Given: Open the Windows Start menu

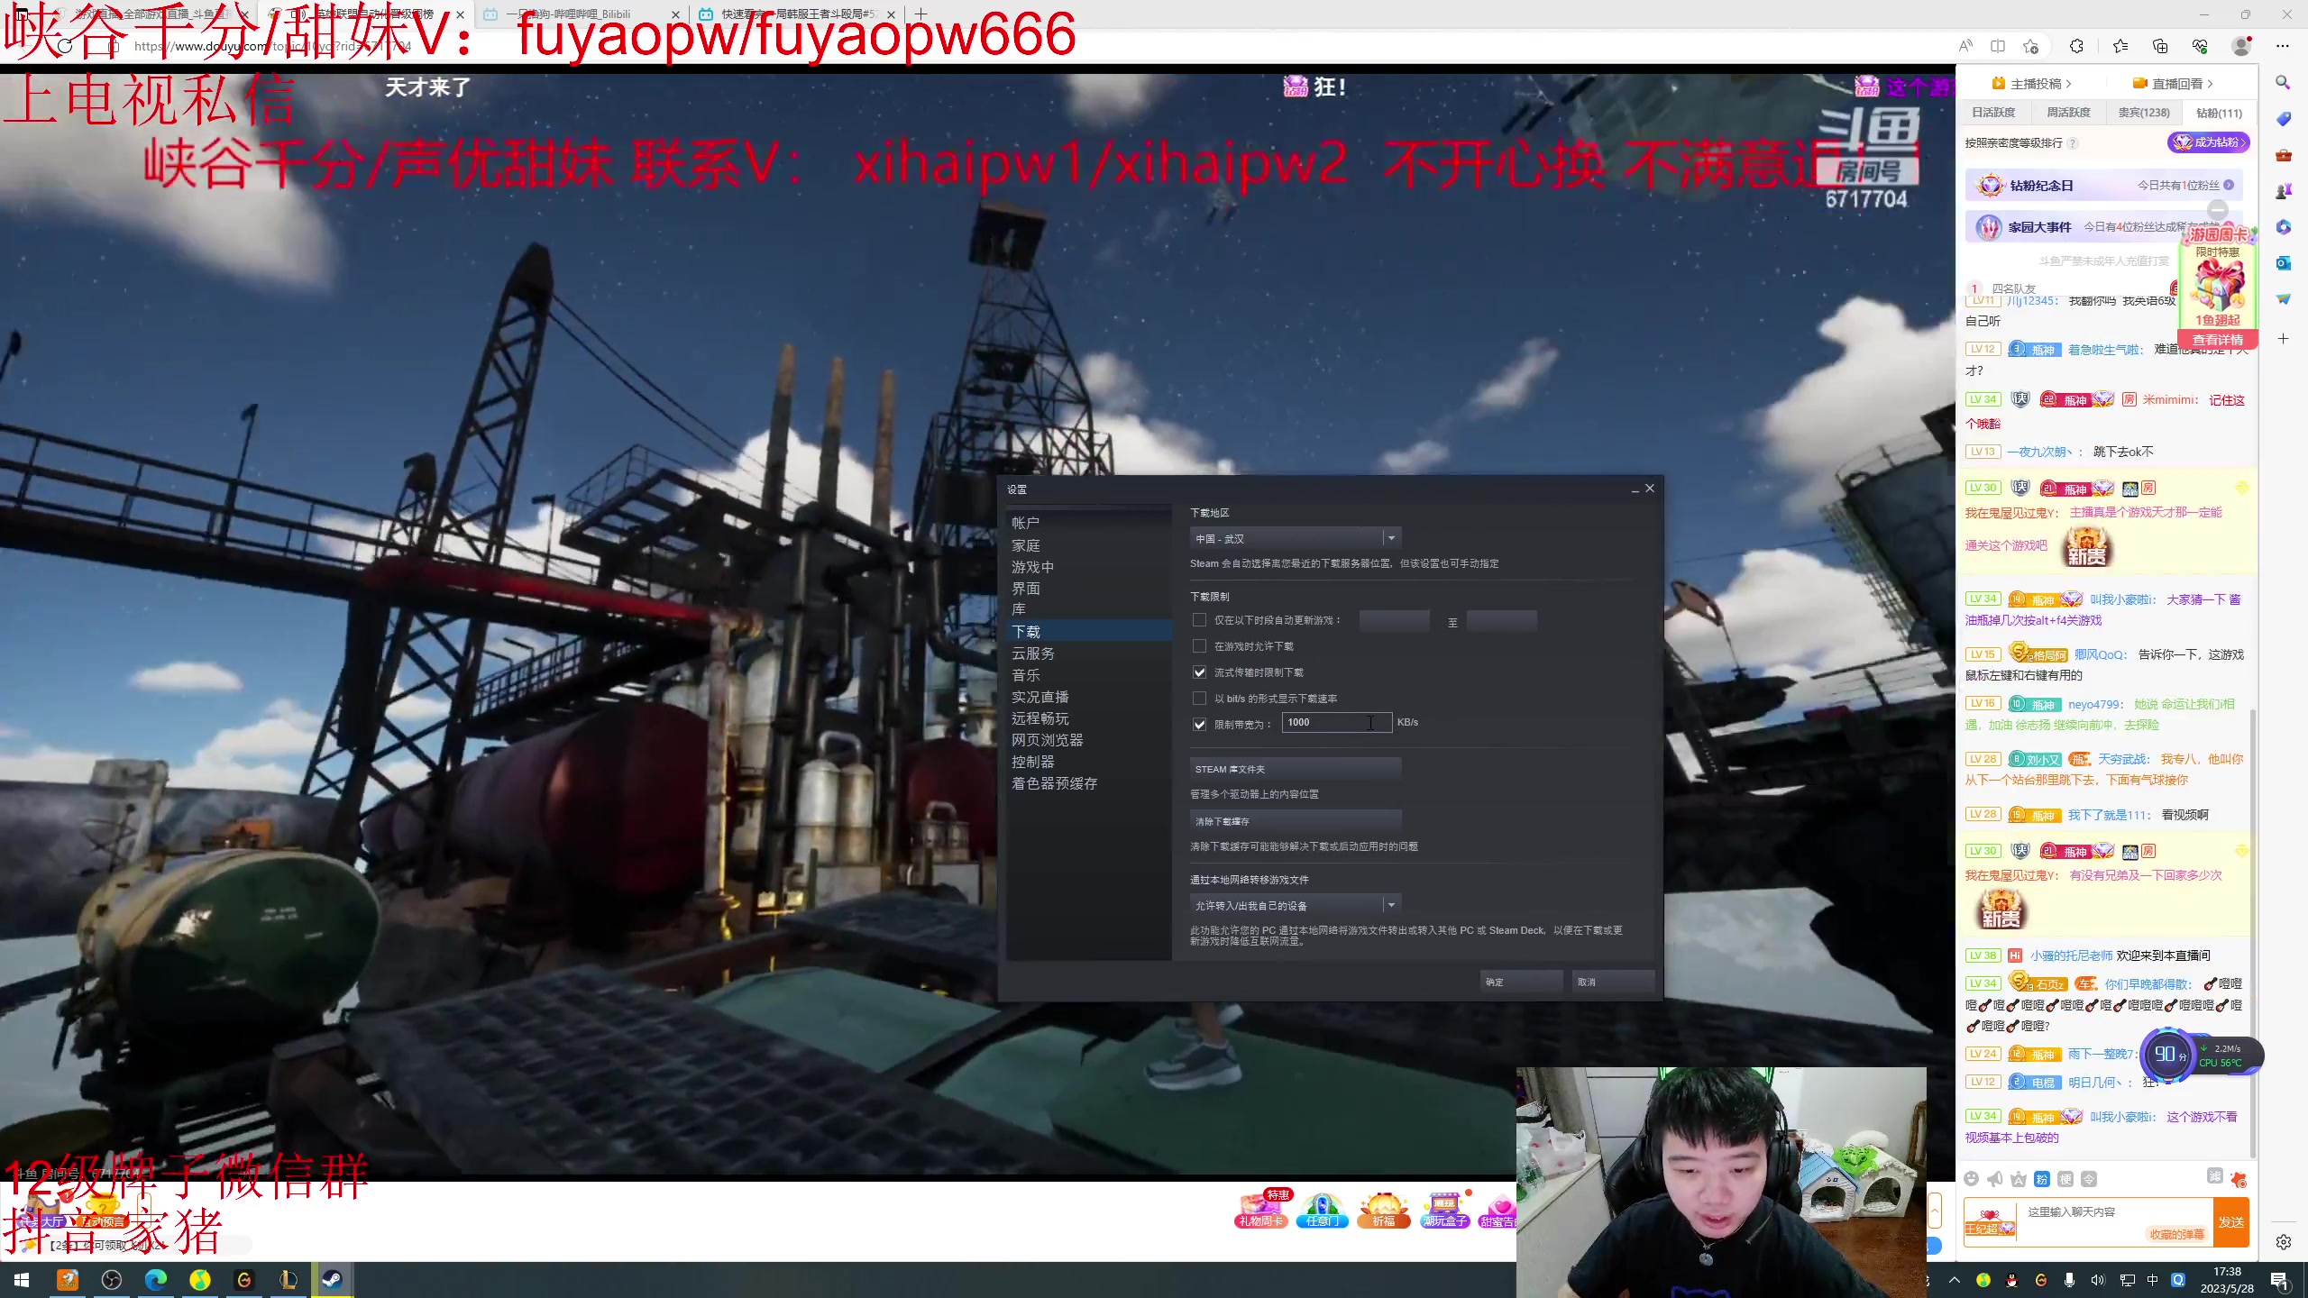Looking at the screenshot, I should click(x=22, y=1279).
